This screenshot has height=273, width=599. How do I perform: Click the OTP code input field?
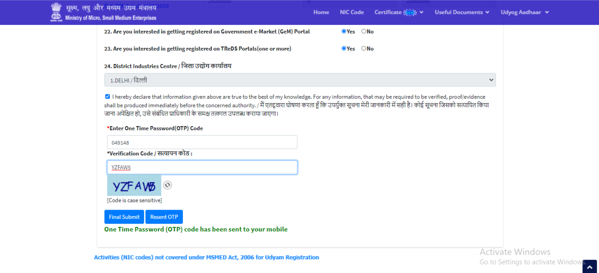point(202,143)
